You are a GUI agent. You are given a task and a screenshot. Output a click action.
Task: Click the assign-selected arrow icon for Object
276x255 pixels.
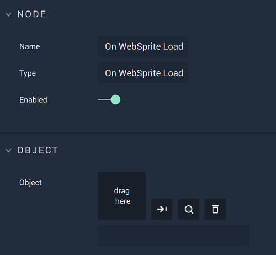click(162, 209)
